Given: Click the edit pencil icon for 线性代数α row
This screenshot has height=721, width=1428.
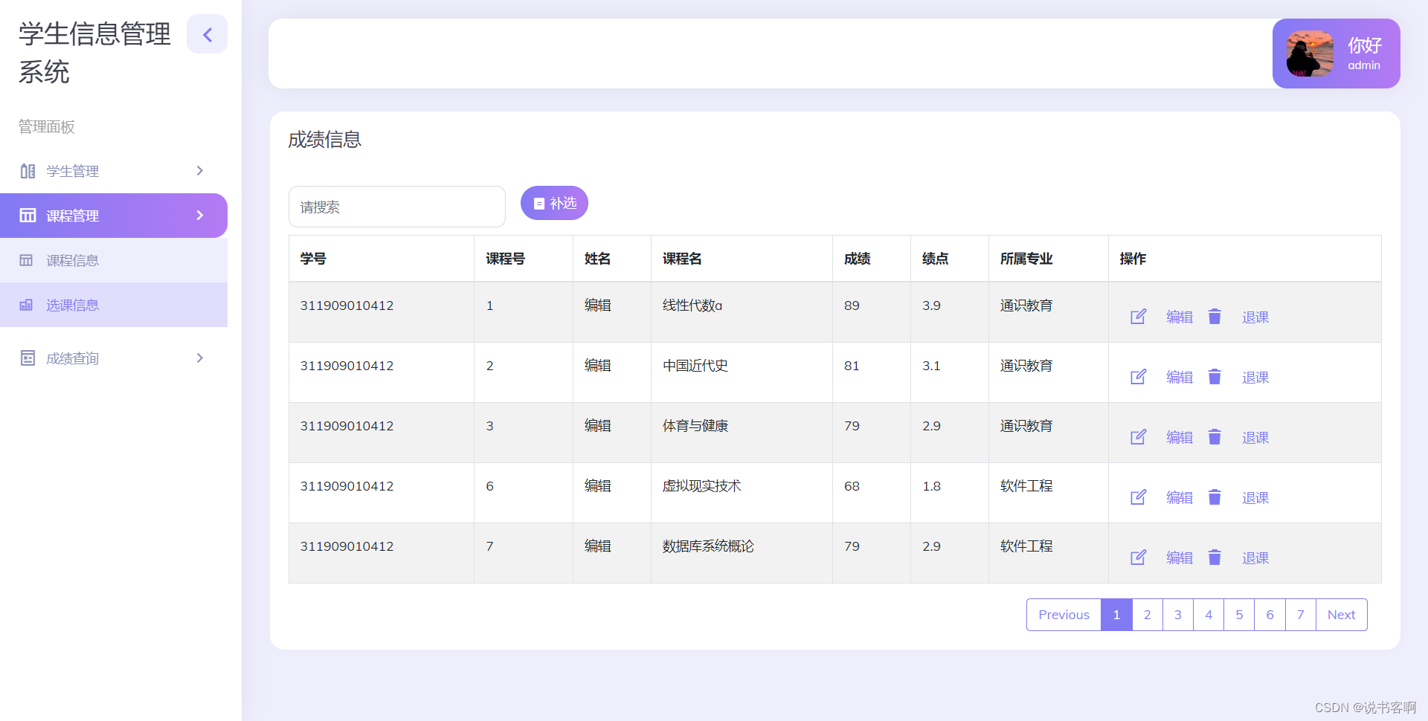Looking at the screenshot, I should click(1139, 317).
